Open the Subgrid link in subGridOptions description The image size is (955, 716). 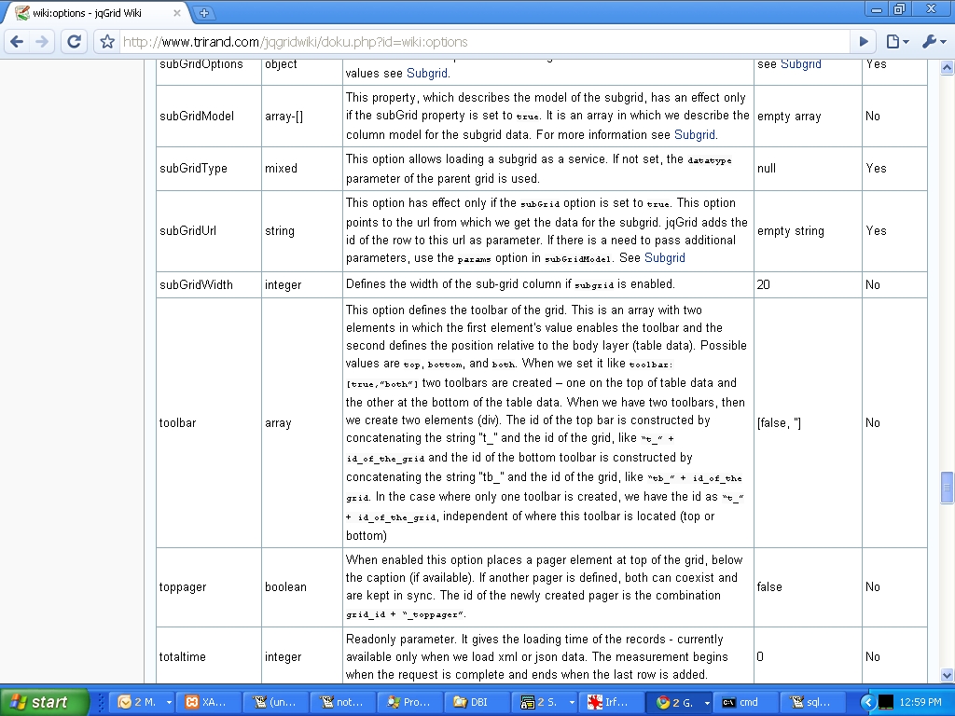tap(427, 73)
